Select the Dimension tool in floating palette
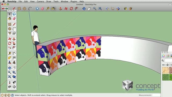Screen dimensions: 172x97 click(14, 53)
